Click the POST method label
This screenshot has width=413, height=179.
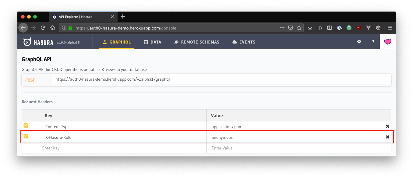coord(30,80)
